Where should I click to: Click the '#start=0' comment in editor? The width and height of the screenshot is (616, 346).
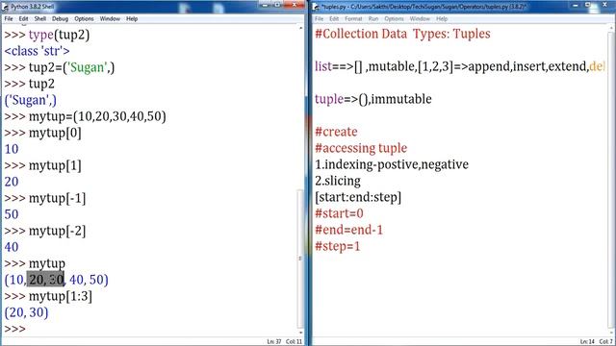(x=339, y=213)
